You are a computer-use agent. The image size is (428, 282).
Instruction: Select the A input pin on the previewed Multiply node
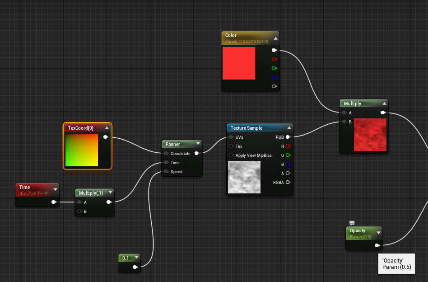point(344,113)
